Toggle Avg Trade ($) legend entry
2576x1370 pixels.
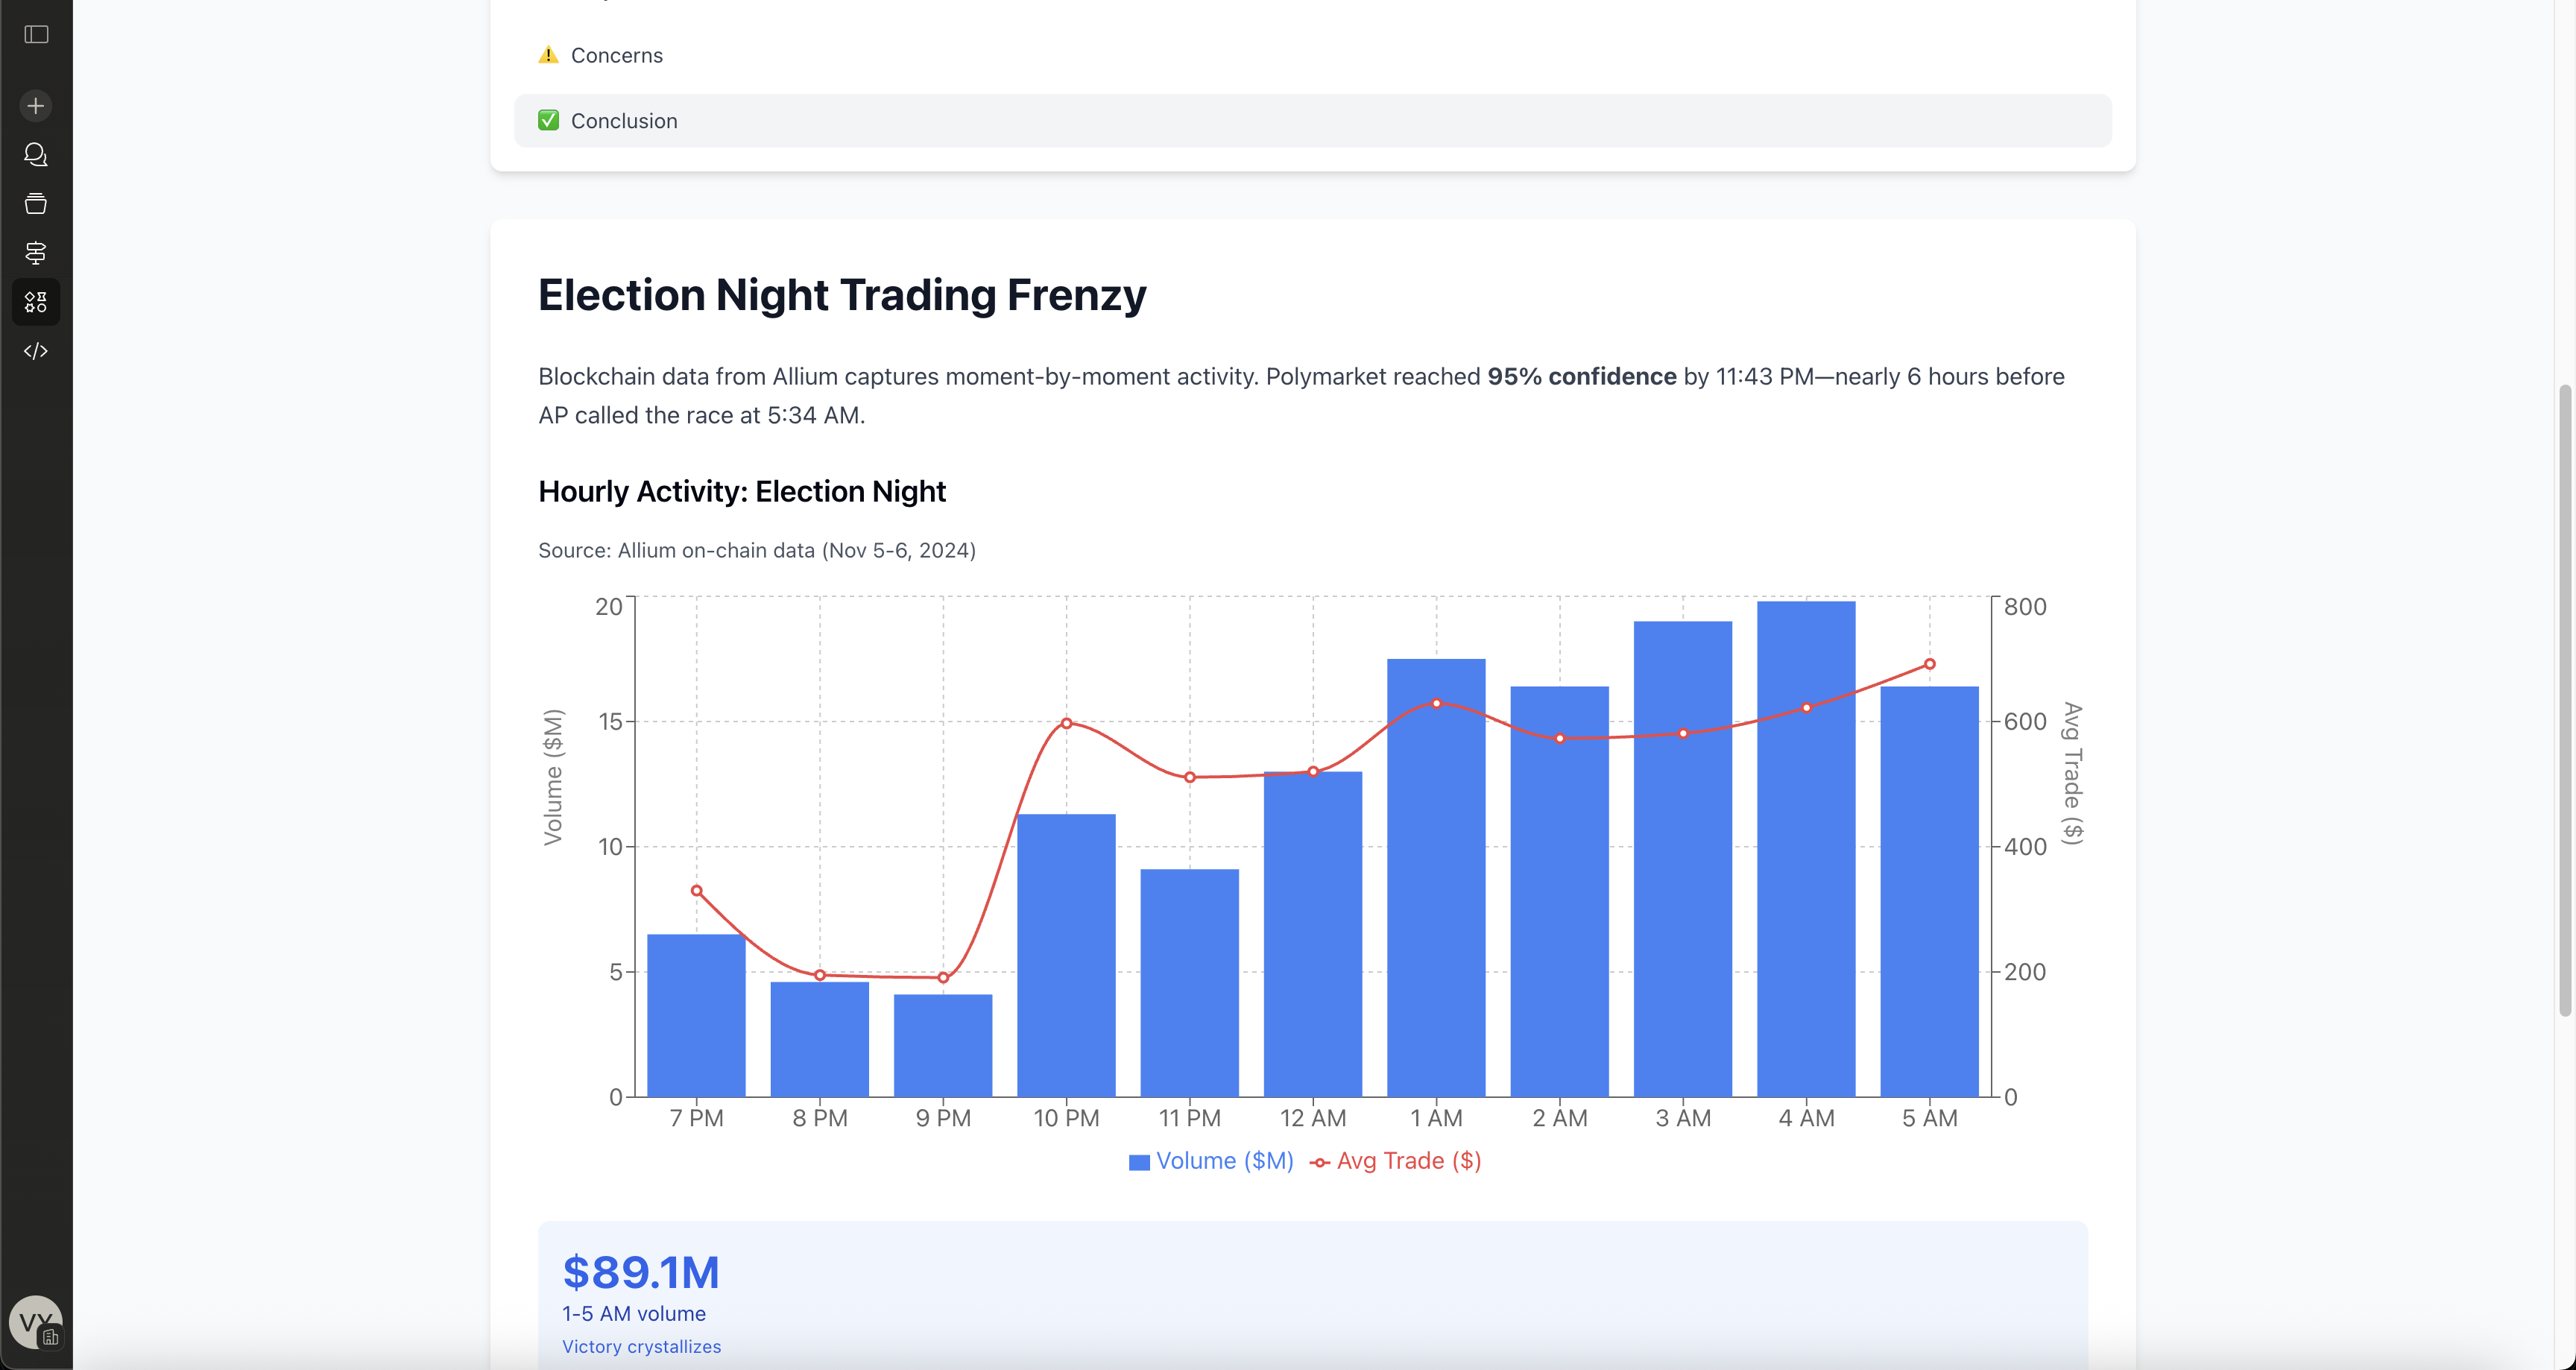pyautogui.click(x=1396, y=1161)
